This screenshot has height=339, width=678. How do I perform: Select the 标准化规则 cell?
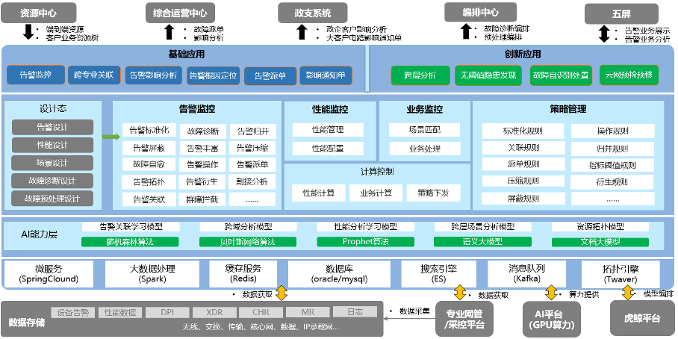(x=523, y=131)
